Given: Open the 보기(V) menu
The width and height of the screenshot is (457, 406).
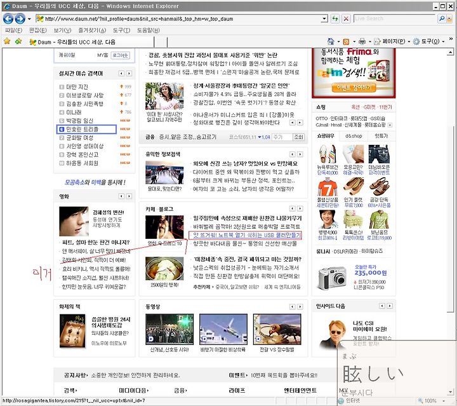Looking at the screenshot, I should [x=62, y=30].
